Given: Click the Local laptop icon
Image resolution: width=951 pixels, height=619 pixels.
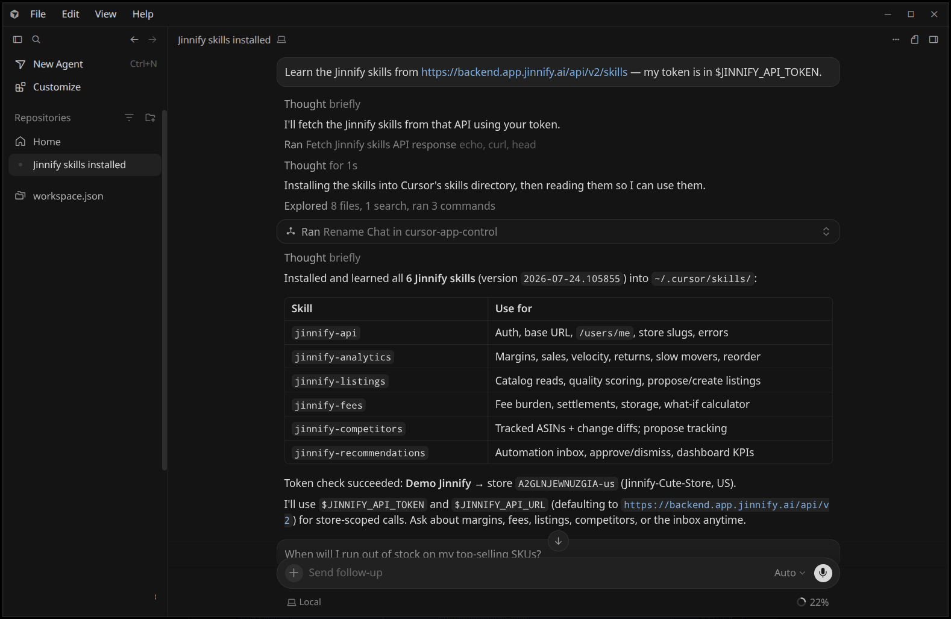Looking at the screenshot, I should [292, 602].
